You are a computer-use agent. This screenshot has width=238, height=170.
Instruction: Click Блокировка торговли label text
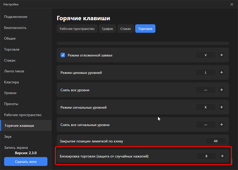(104, 156)
